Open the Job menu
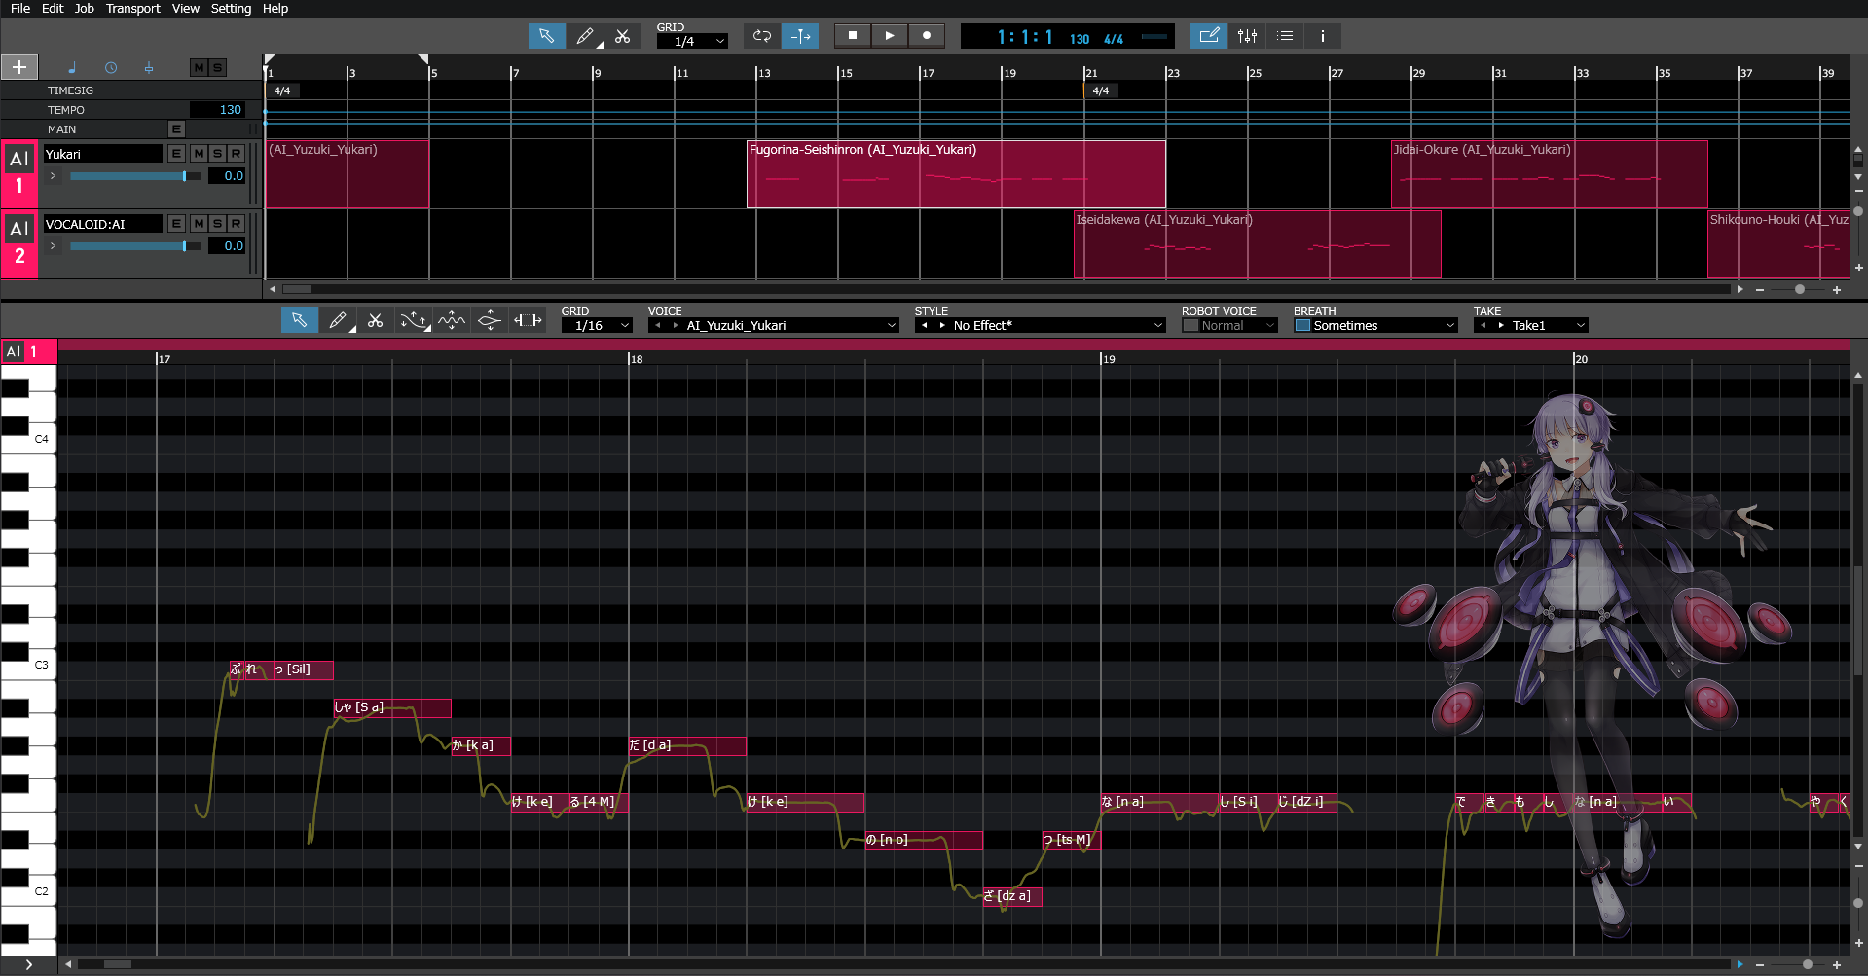 click(x=85, y=9)
